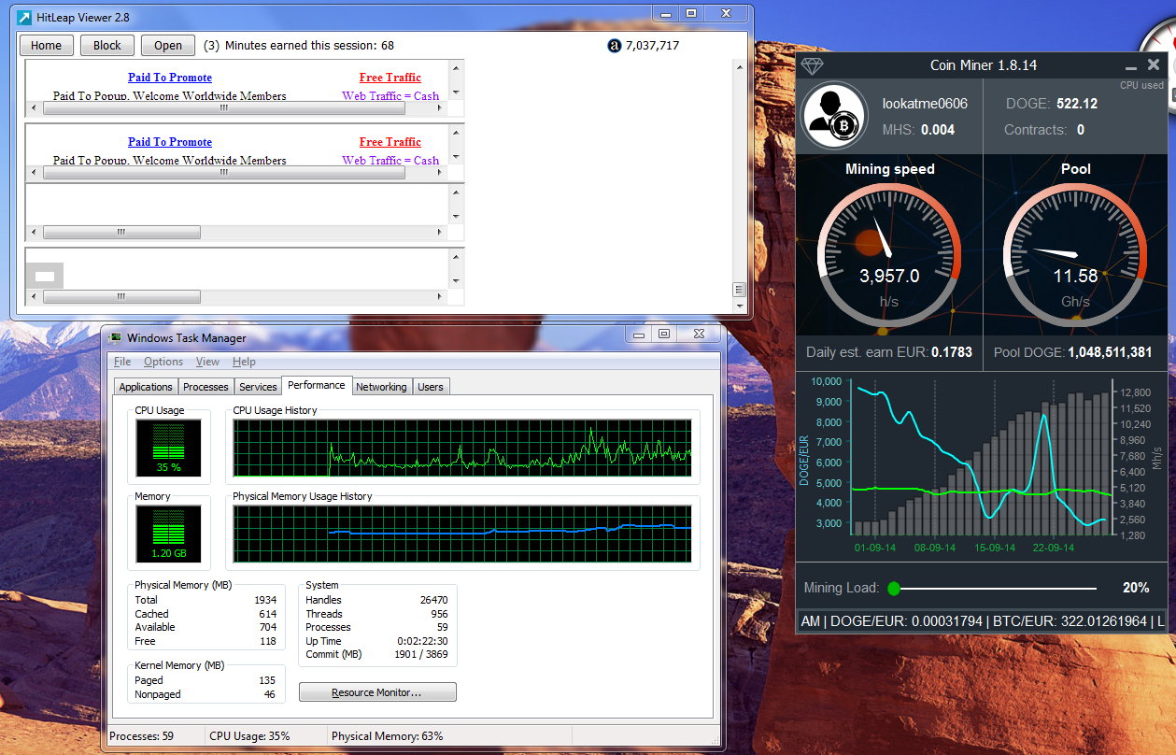The image size is (1176, 755).
Task: Click left arrow of fourth HitLeap frame scrollbar
Action: pyautogui.click(x=33, y=296)
